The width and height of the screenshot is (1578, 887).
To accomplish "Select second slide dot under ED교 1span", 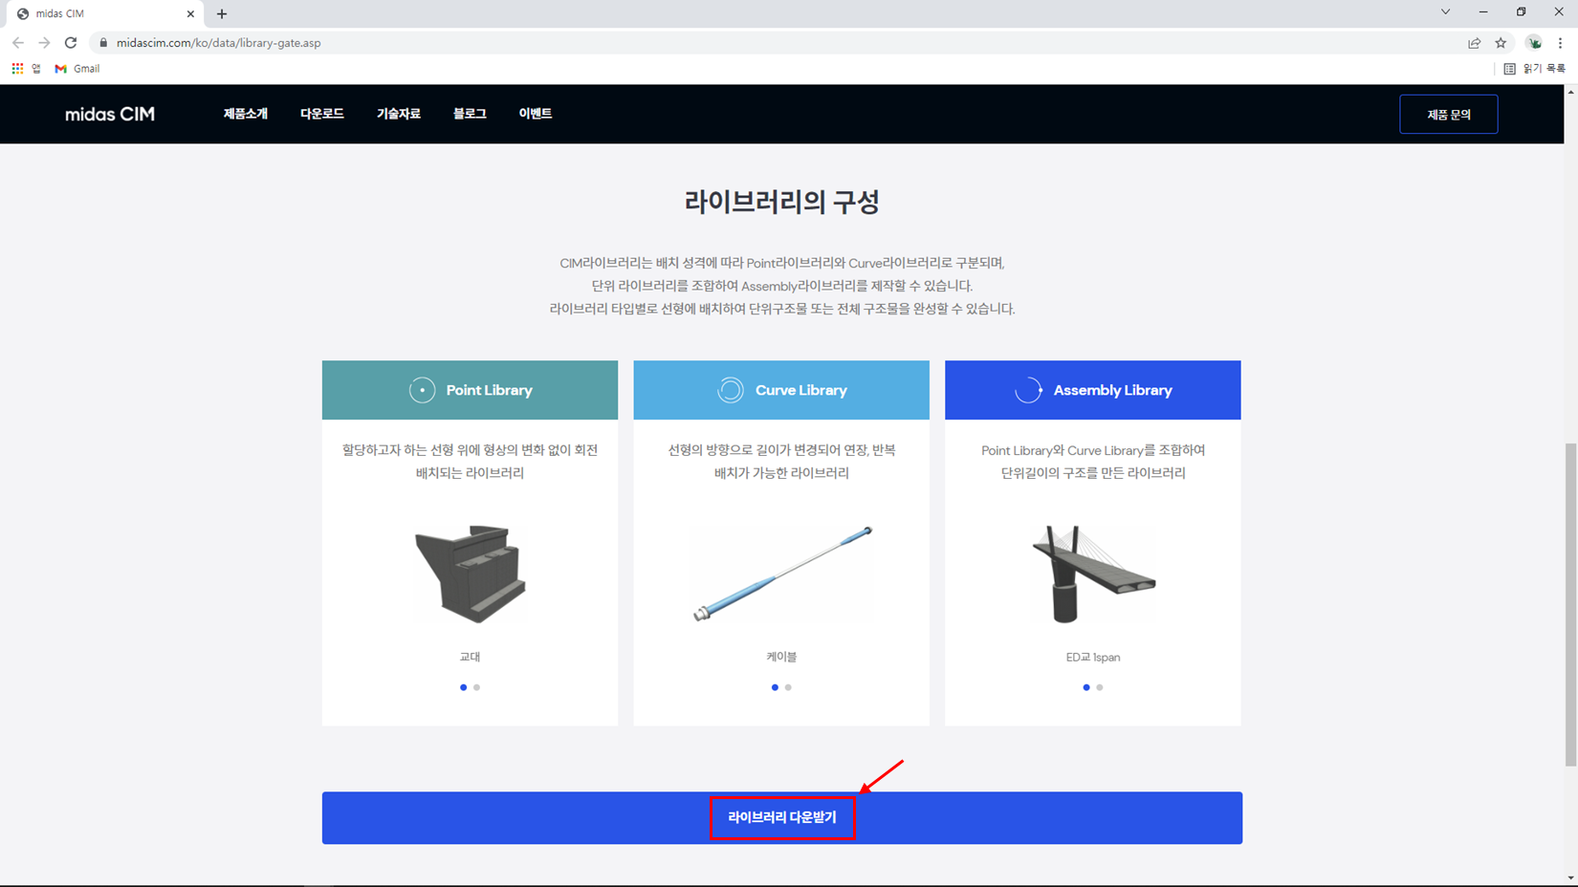I will click(x=1100, y=687).
